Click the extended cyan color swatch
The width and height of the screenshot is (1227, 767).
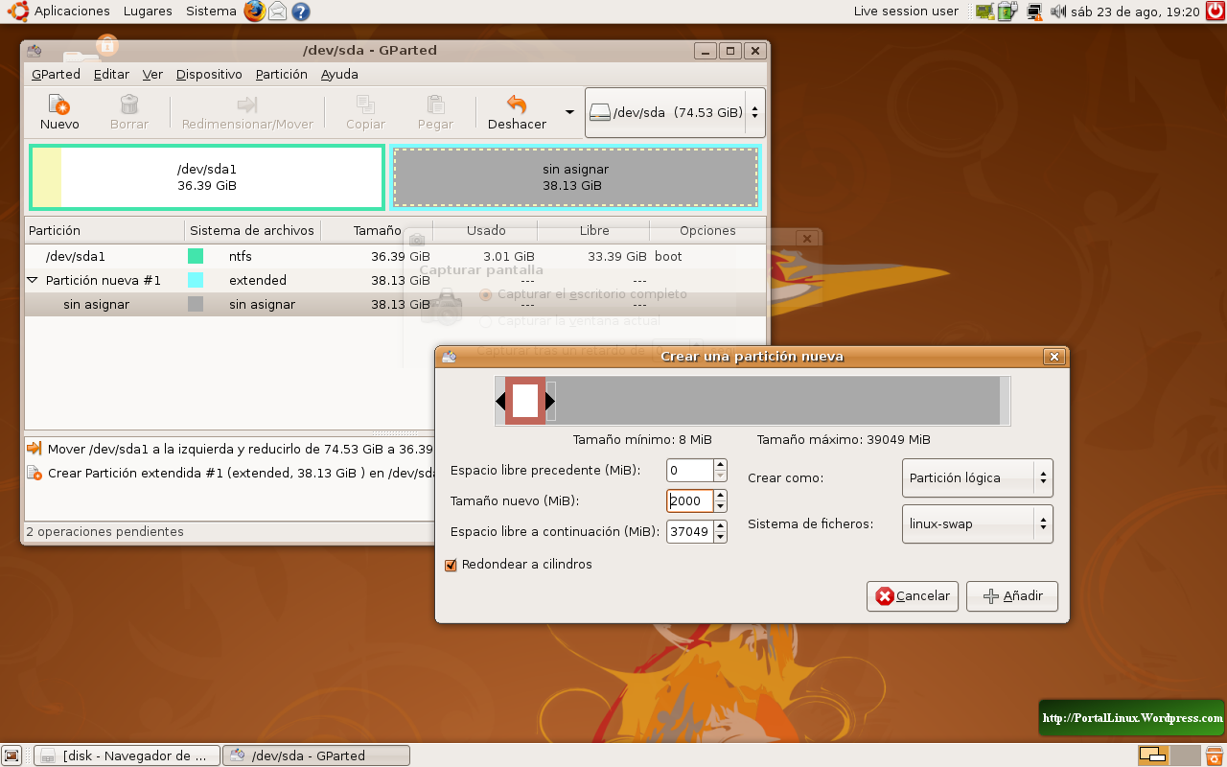tap(196, 280)
